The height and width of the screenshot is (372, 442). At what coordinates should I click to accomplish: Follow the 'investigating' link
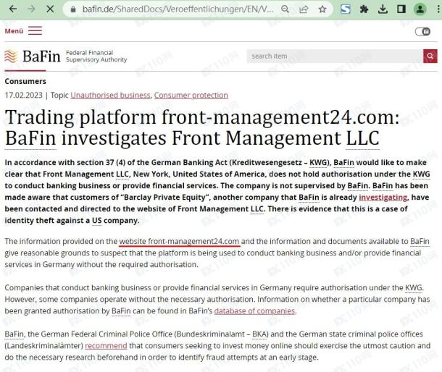tap(383, 198)
